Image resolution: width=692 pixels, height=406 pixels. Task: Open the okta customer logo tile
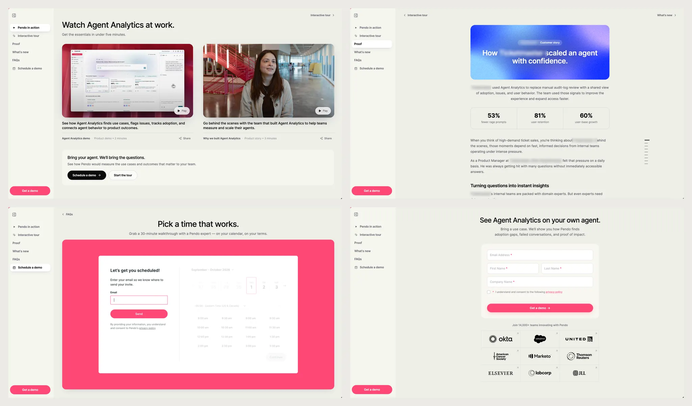501,339
